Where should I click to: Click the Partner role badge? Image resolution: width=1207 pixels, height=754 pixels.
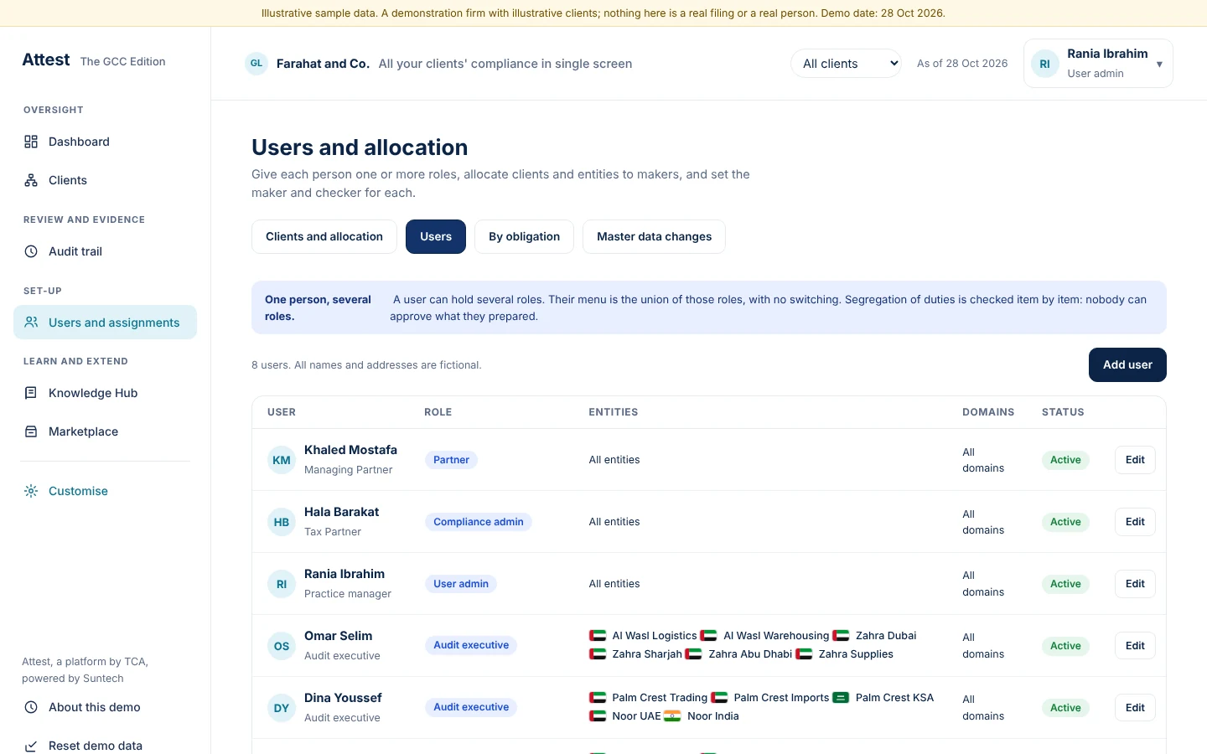tap(451, 460)
